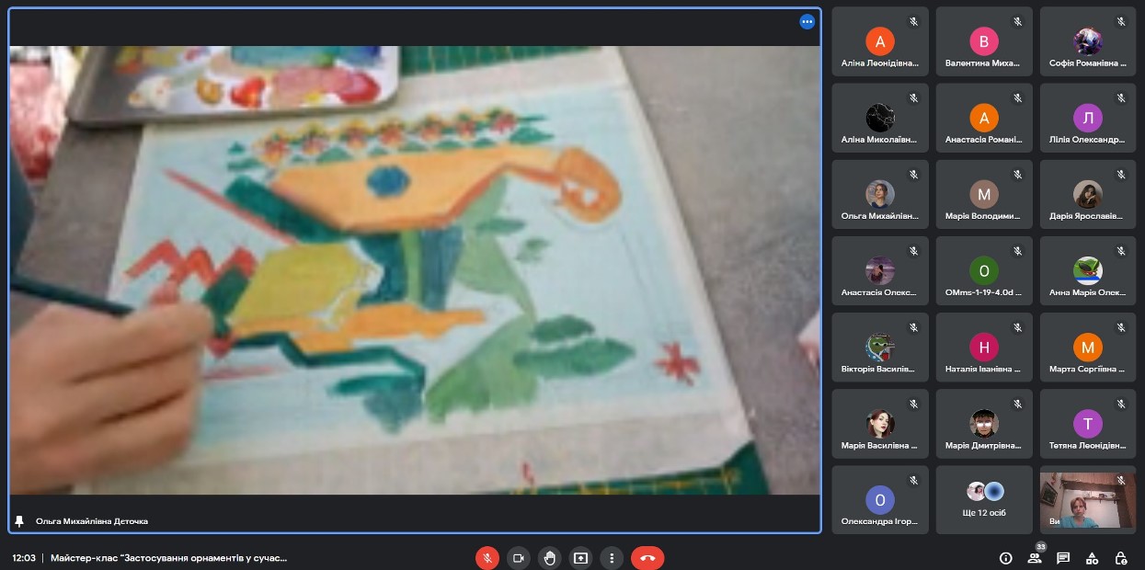Click the muted mic icon on Аліна Миколаївна tile
This screenshot has width=1145, height=570.
tap(914, 97)
